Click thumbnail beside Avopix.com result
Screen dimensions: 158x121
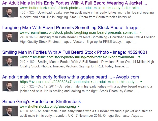(x=10, y=86)
